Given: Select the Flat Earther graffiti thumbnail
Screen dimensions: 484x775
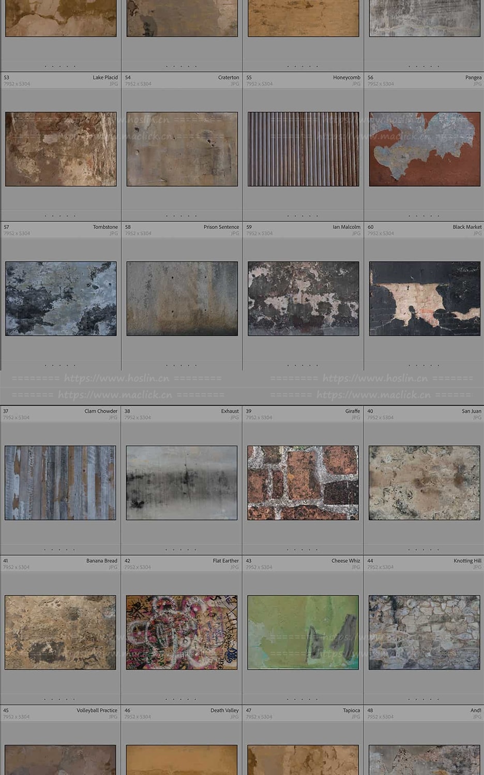Looking at the screenshot, I should pos(182,632).
